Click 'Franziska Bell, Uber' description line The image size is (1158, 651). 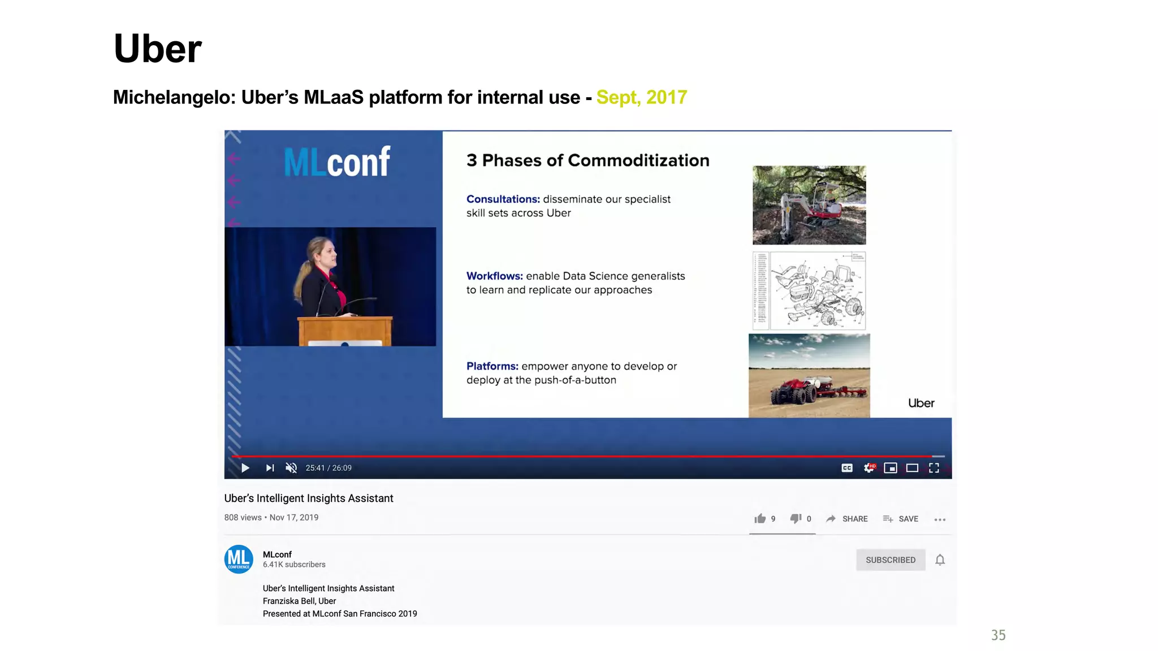pyautogui.click(x=299, y=601)
